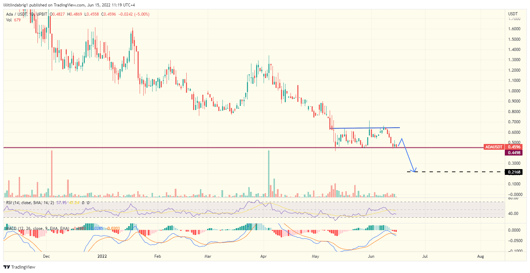This screenshot has height=273, width=530.
Task: Open the USDT currency selector above price scale
Action: pyautogui.click(x=513, y=14)
